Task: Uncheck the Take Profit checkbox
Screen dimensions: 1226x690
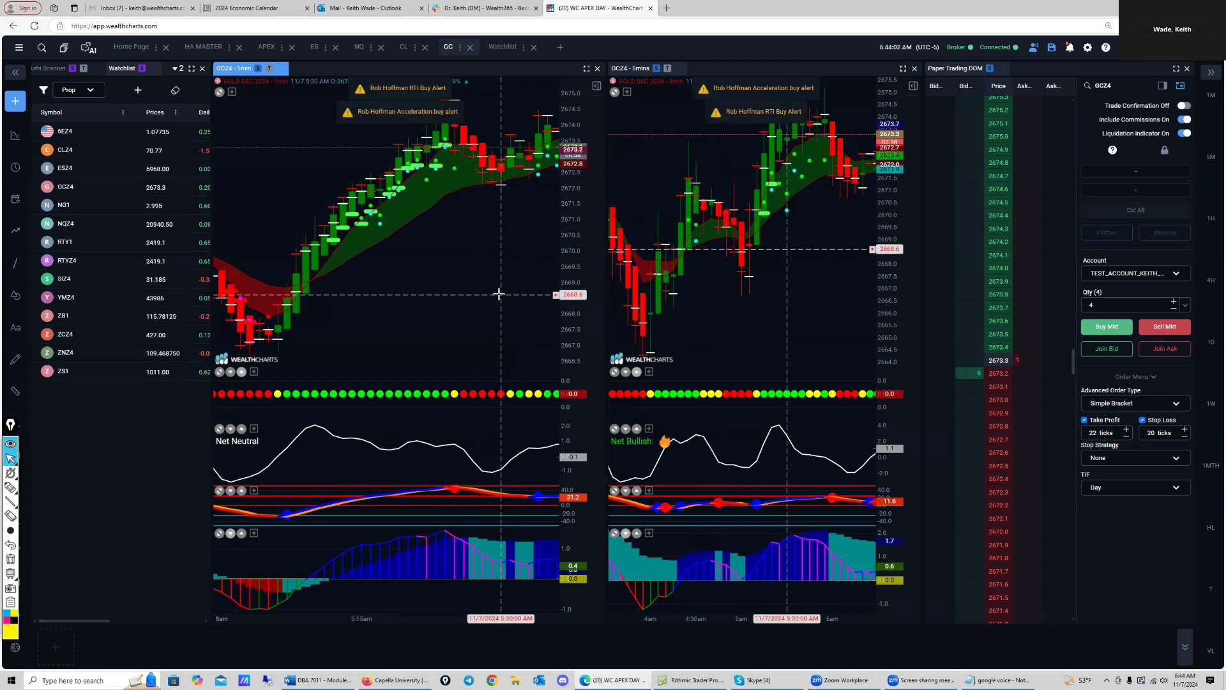Action: point(1084,420)
